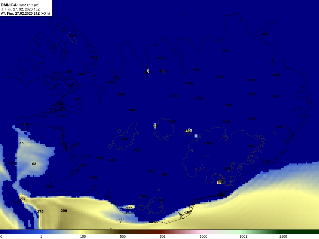The image size is (319, 239).
Task: Click the legend label '501'
Action: click(x=163, y=236)
